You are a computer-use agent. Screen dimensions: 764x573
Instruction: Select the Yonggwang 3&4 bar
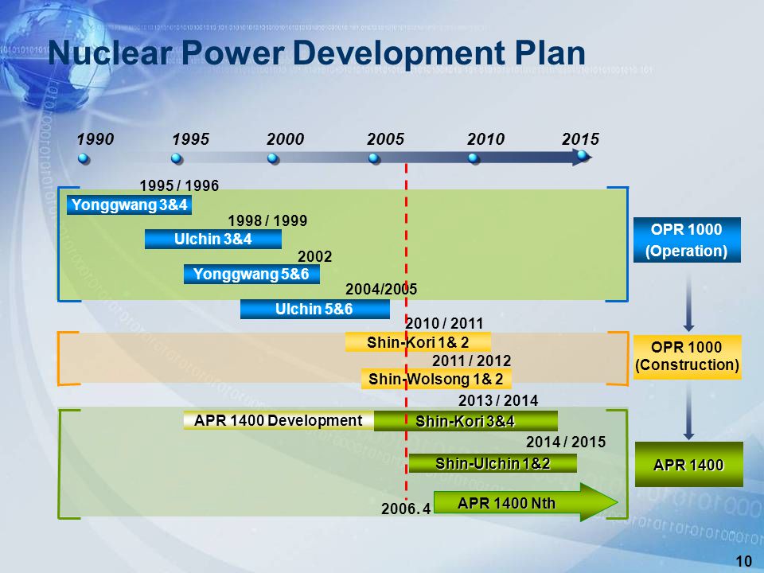point(129,205)
